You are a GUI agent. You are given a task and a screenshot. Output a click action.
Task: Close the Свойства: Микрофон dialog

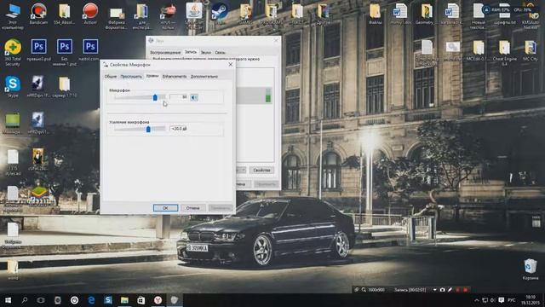pos(230,65)
